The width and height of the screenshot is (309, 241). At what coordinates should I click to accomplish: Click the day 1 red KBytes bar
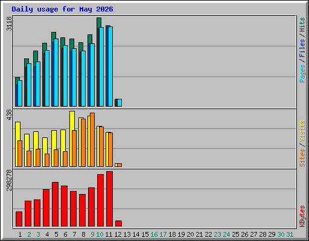19,219
